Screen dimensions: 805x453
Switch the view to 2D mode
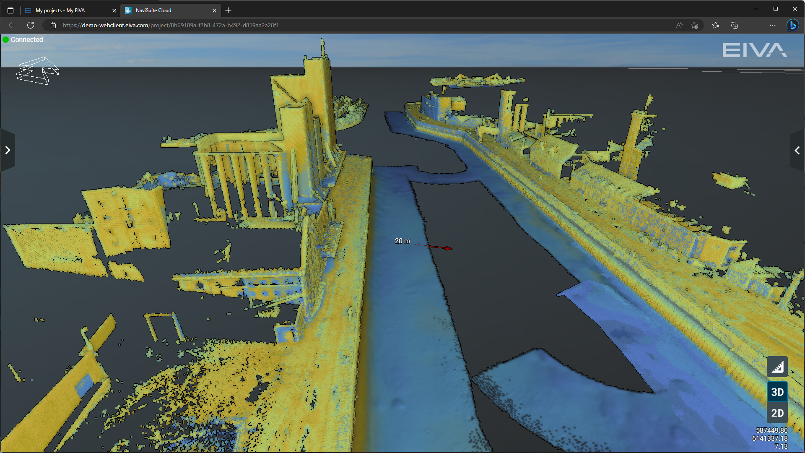[777, 413]
